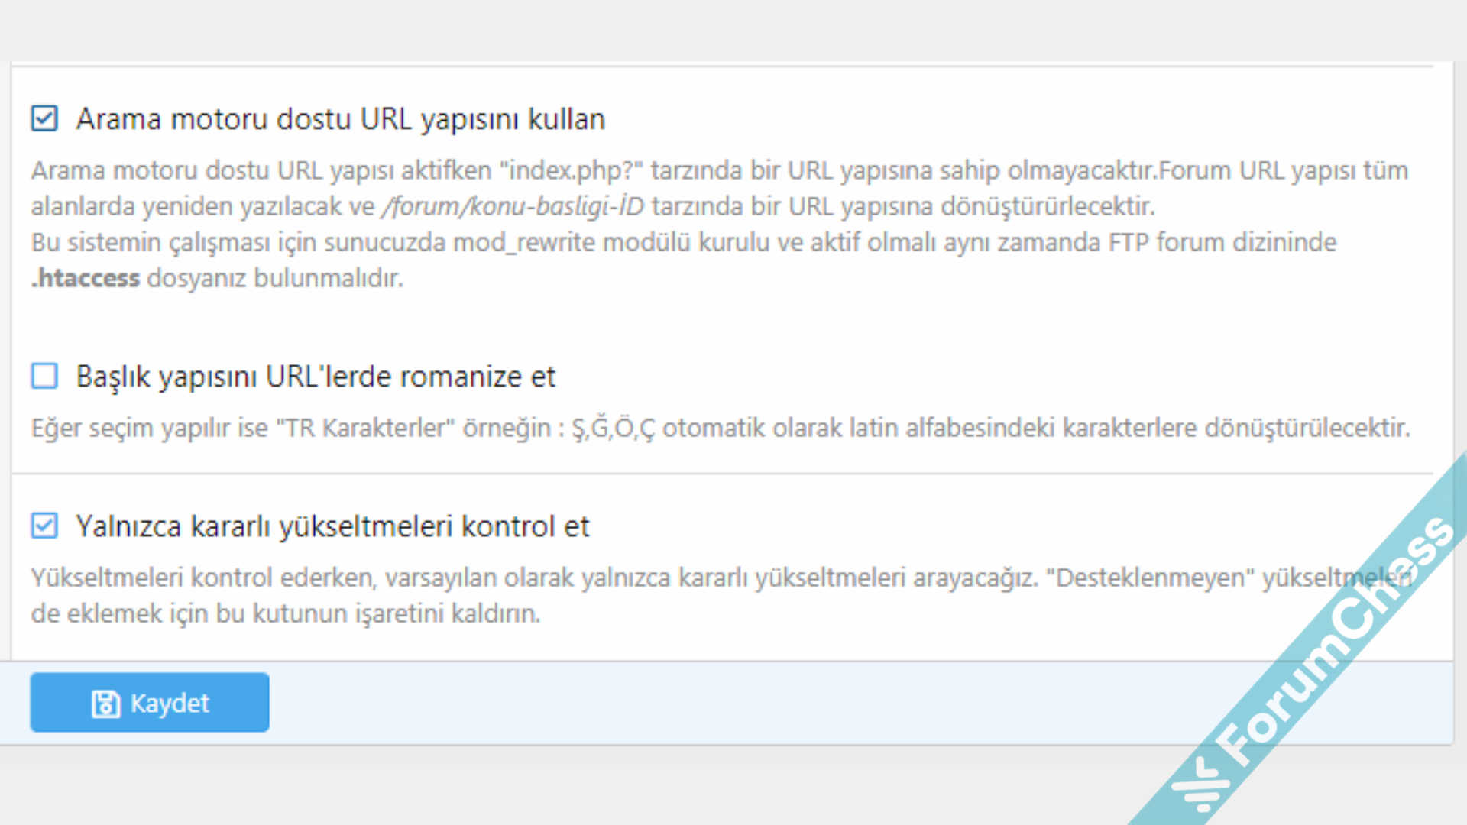Click the 'Başlık yapısını URL'lerde romanize et' label
The width and height of the screenshot is (1467, 825).
315,377
